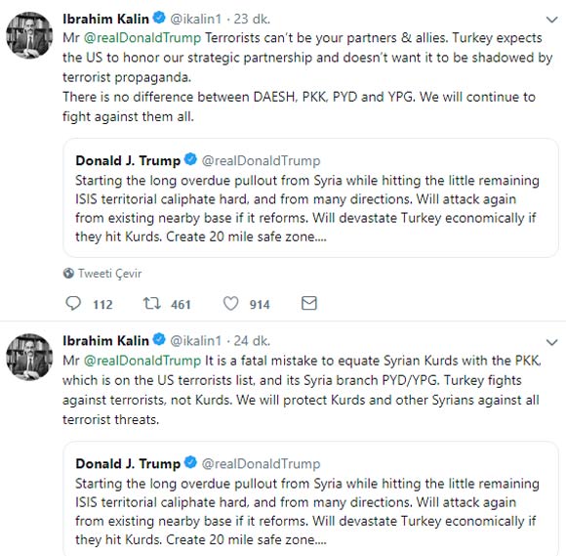Like the first tweet with 914 likes
Viewport: 566px width, 556px height.
230,303
